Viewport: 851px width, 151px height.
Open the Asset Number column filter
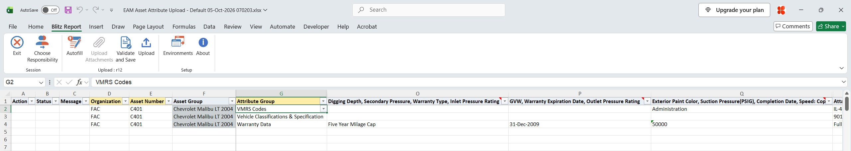click(x=169, y=101)
